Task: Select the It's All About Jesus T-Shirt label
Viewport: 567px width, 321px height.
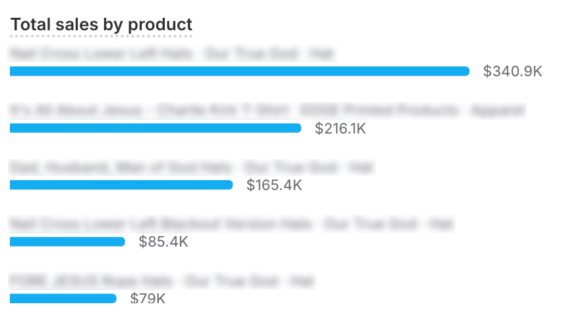Action: pos(267,110)
